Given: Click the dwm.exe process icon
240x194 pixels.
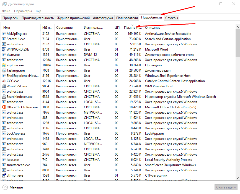Looking at the screenshot, I should click(x=4, y=54).
